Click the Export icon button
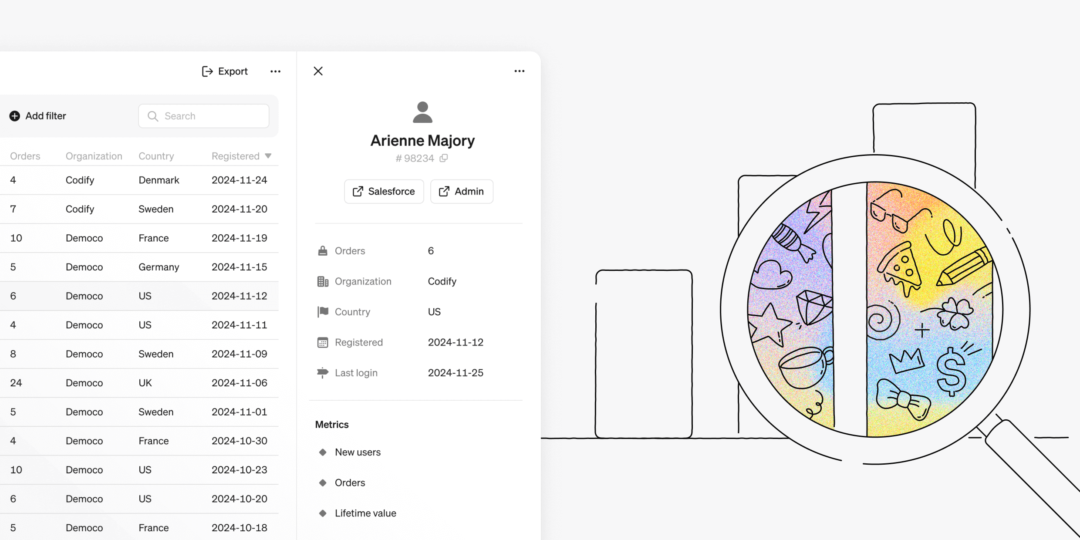 tap(207, 71)
